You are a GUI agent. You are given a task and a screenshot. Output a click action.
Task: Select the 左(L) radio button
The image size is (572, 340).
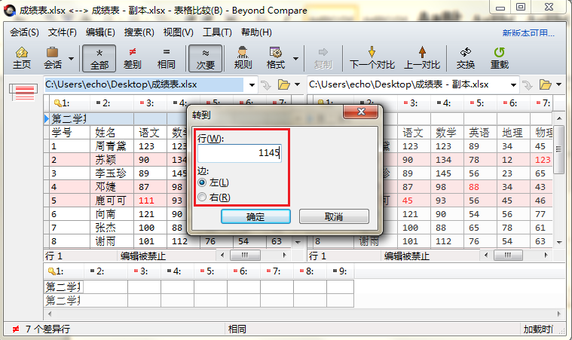[x=202, y=182]
